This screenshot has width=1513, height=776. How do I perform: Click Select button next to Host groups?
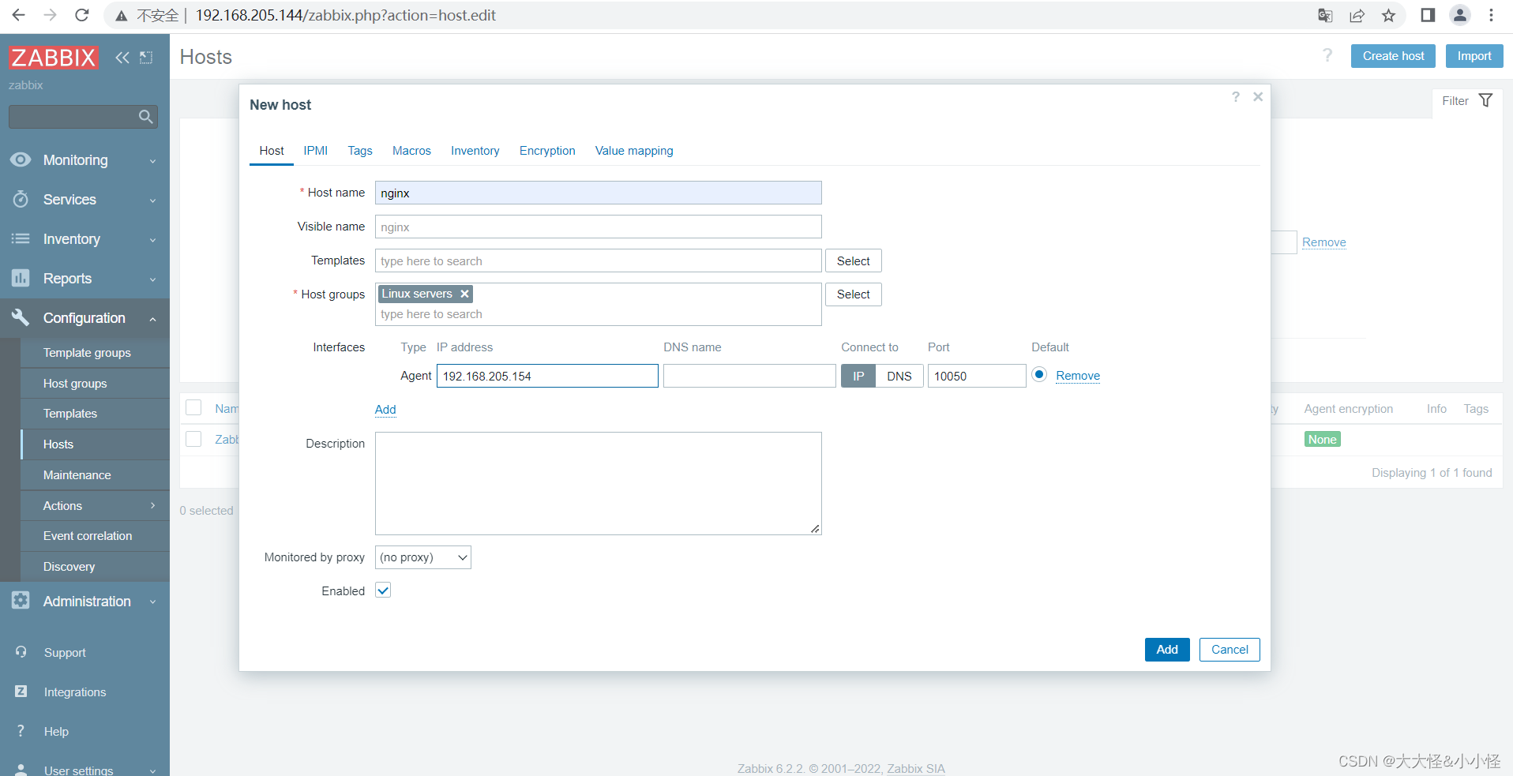(x=854, y=294)
